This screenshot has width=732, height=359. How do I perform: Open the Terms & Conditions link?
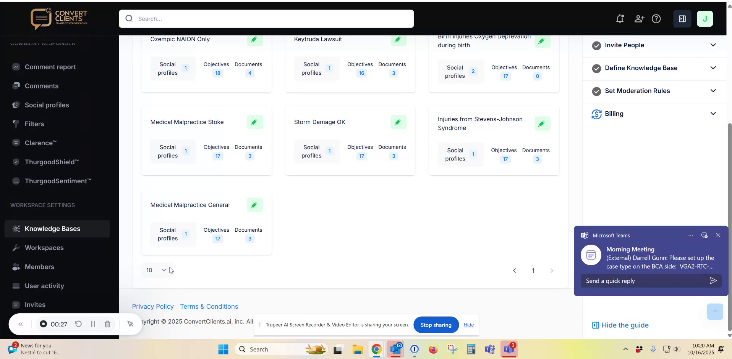[x=209, y=306]
